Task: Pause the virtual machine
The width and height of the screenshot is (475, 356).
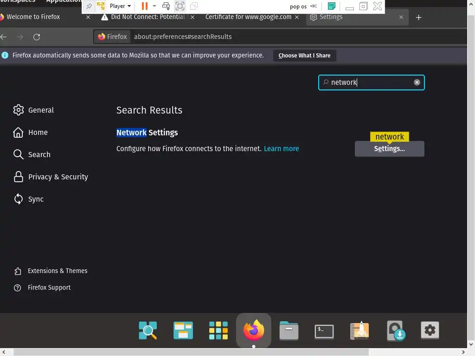Action: pyautogui.click(x=145, y=6)
